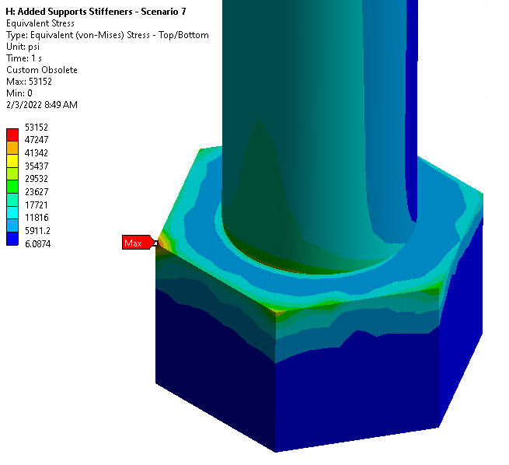Select the red legend color band
The image size is (509, 465).
tap(12, 135)
